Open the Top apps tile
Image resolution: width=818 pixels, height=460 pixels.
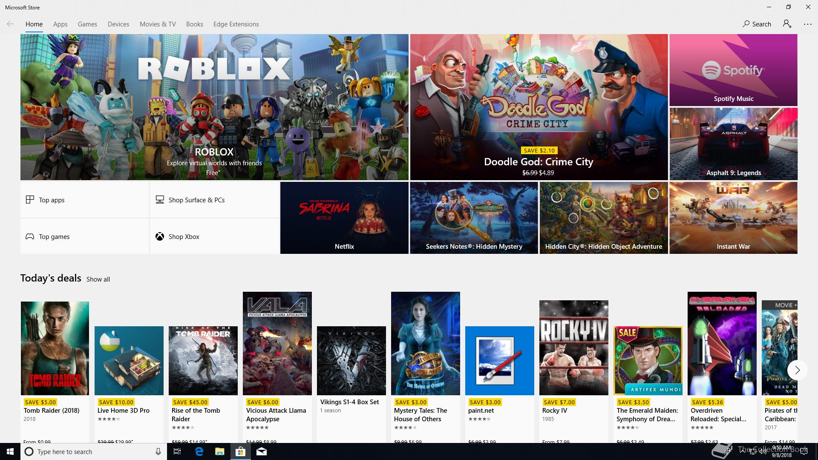pos(84,200)
